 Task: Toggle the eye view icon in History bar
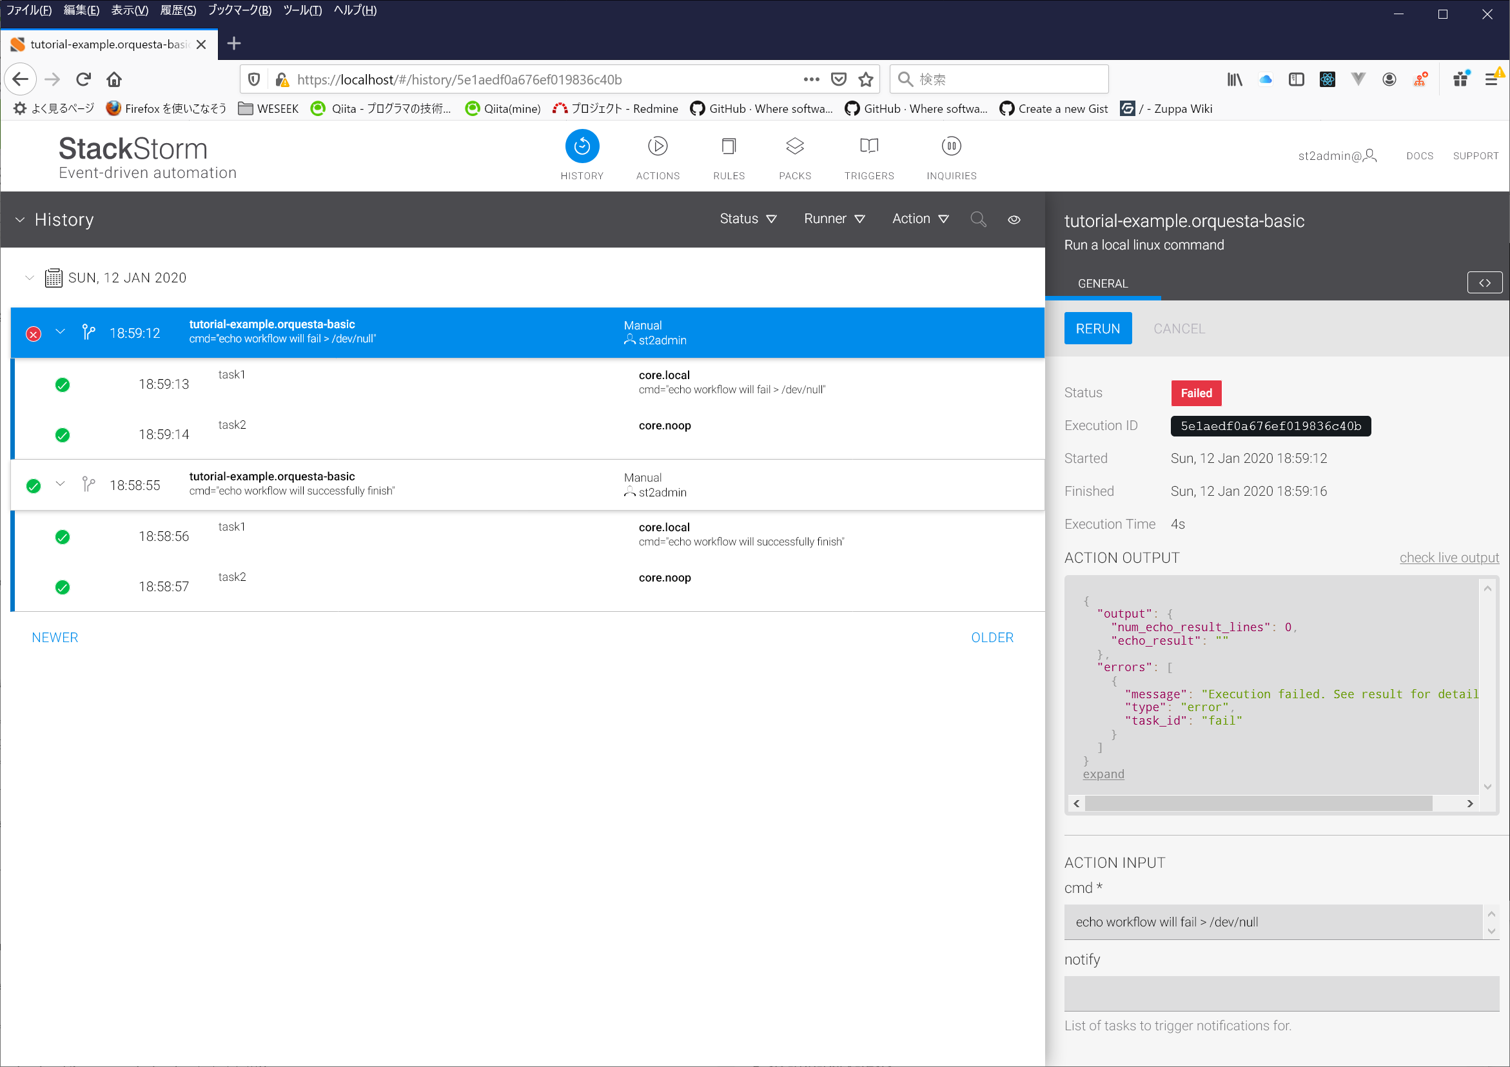pyautogui.click(x=1014, y=220)
